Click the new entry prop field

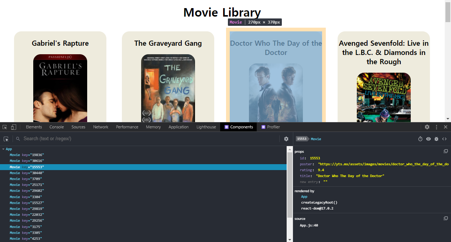(325, 182)
